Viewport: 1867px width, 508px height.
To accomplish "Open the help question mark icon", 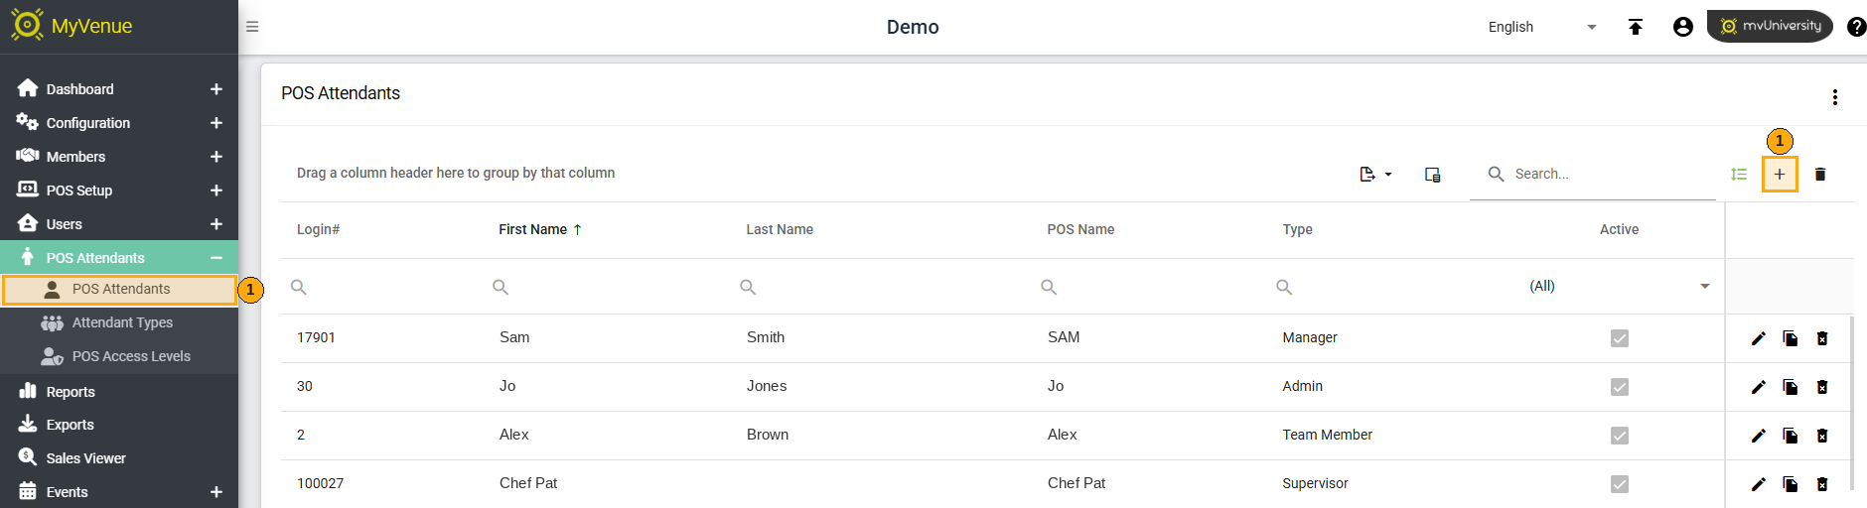I will point(1856,27).
